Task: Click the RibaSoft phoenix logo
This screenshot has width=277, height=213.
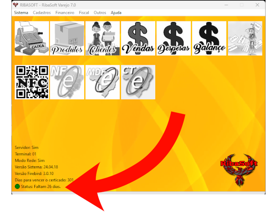Action: click(239, 170)
